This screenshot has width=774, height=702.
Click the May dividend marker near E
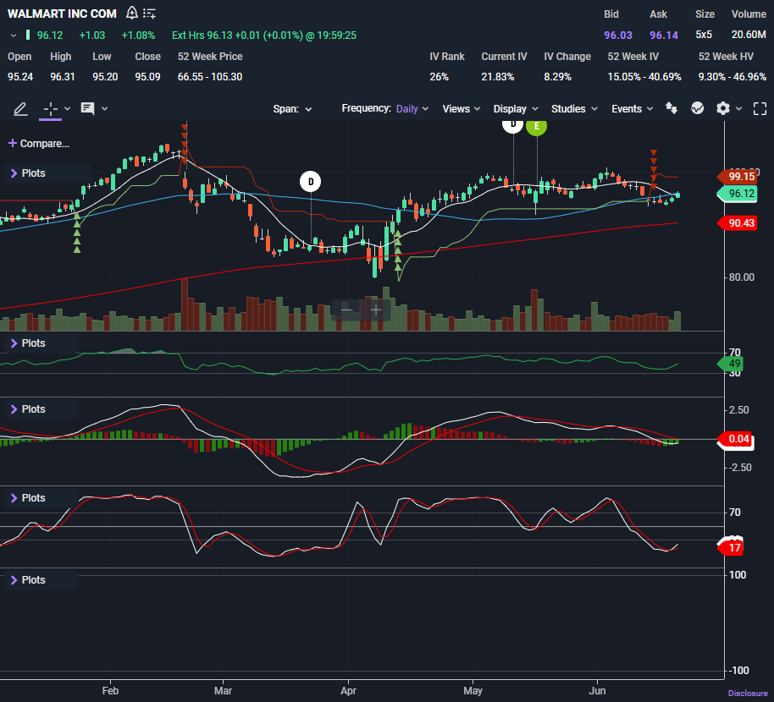click(x=512, y=126)
